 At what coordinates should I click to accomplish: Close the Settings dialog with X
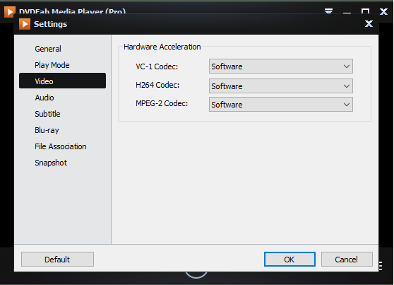(x=369, y=23)
